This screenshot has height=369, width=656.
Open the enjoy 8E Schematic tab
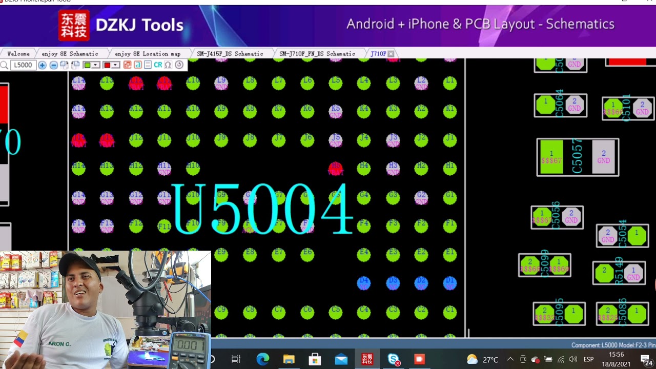[70, 54]
